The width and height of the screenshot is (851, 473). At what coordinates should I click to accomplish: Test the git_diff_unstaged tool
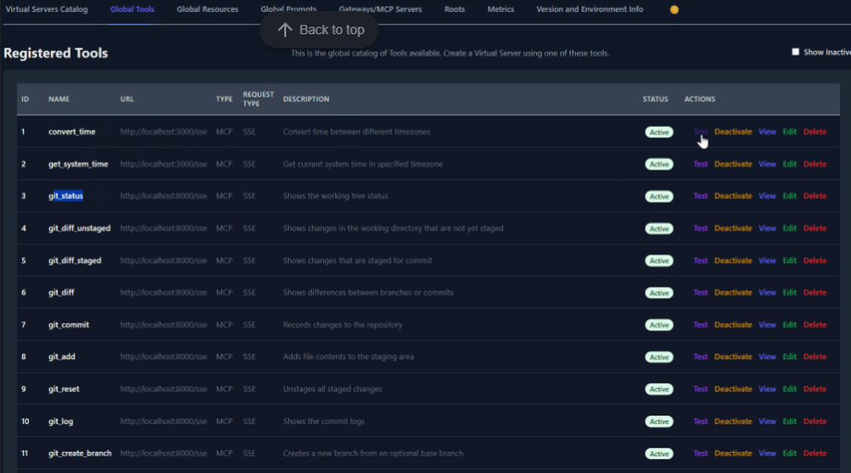pyautogui.click(x=700, y=228)
